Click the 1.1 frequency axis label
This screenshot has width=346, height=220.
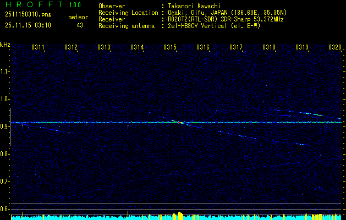pyautogui.click(x=5, y=71)
